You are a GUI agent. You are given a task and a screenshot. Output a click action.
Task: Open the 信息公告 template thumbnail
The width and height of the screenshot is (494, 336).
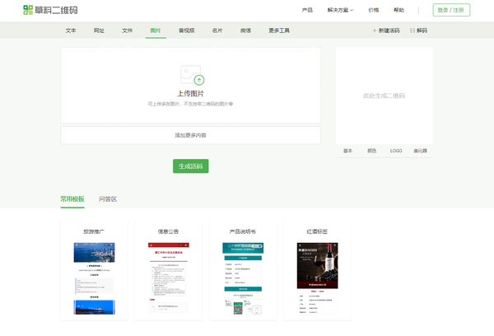tap(169, 278)
